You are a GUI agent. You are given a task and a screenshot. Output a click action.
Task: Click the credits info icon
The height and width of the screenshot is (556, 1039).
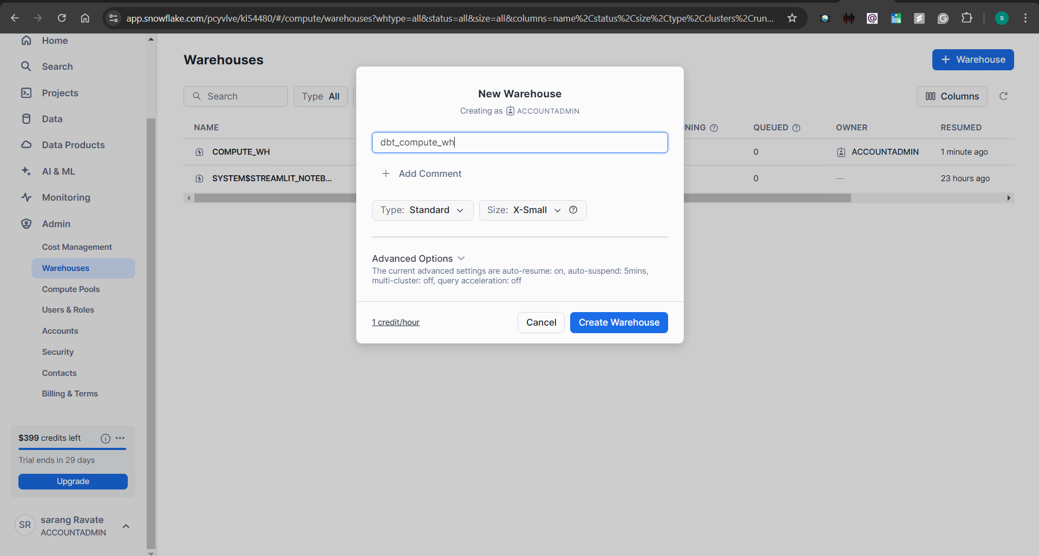pyautogui.click(x=106, y=439)
